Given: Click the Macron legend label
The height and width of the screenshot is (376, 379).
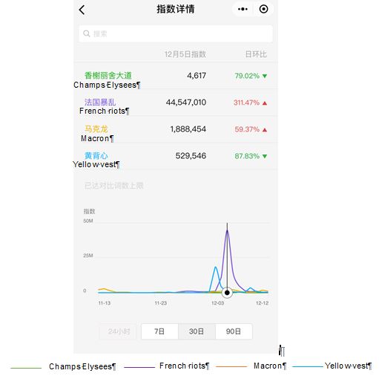Looking at the screenshot, I should pyautogui.click(x=270, y=366).
